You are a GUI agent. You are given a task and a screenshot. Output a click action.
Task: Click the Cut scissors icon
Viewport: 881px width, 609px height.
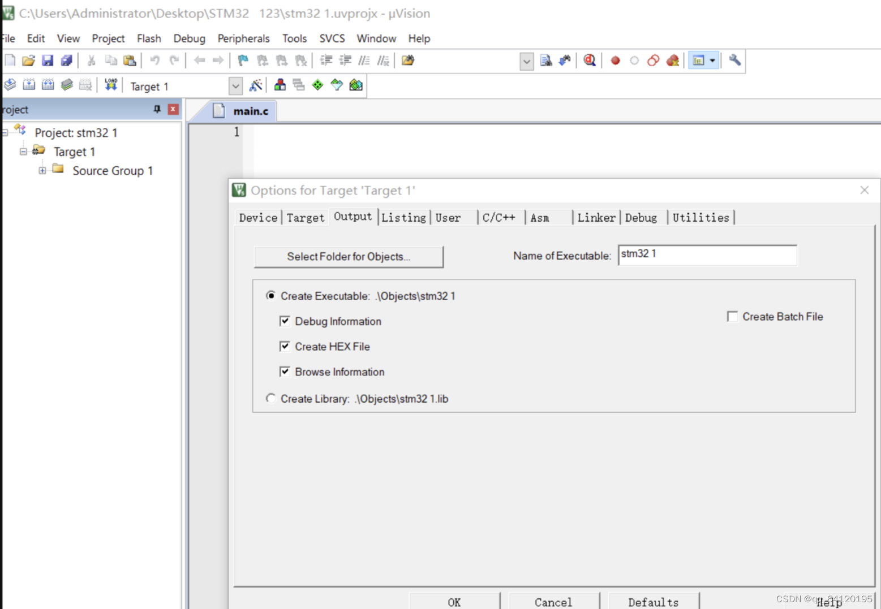click(x=91, y=61)
